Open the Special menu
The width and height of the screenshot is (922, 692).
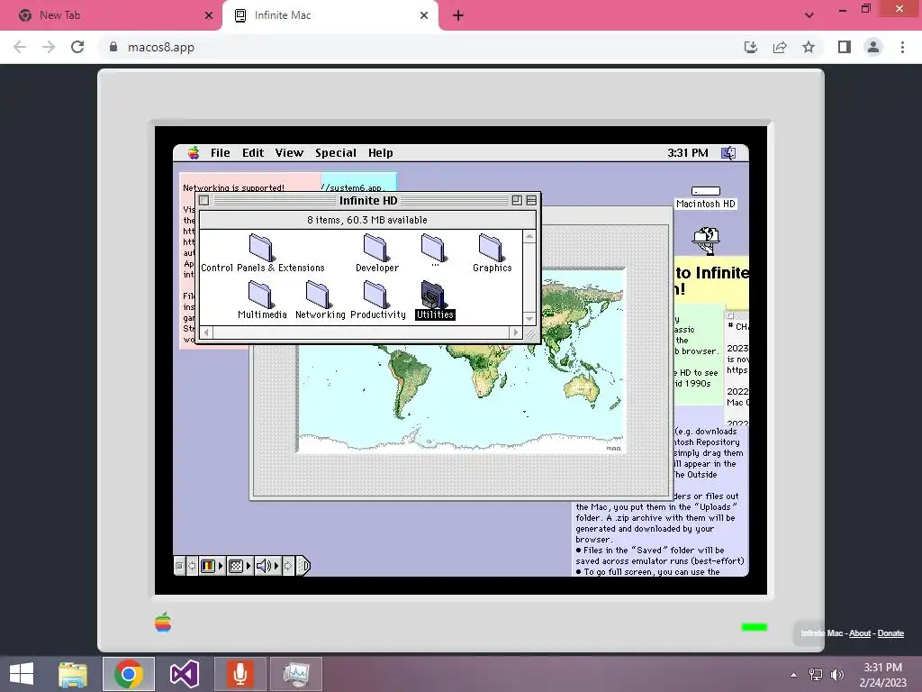tap(336, 153)
